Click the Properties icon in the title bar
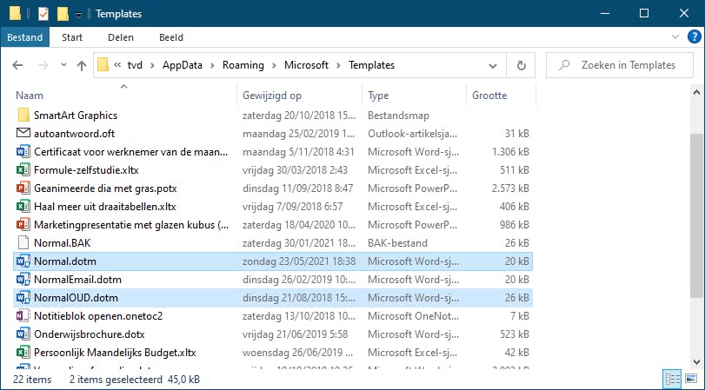Viewport: 705px width, 390px height. pyautogui.click(x=43, y=14)
